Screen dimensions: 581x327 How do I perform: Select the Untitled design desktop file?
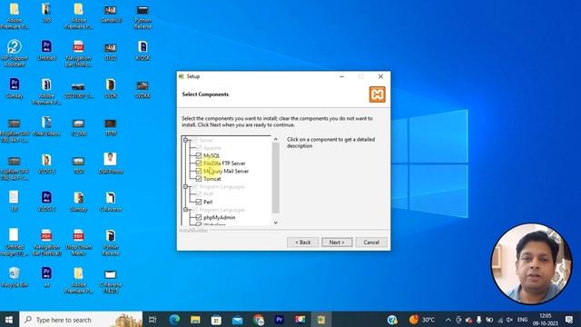15,243
